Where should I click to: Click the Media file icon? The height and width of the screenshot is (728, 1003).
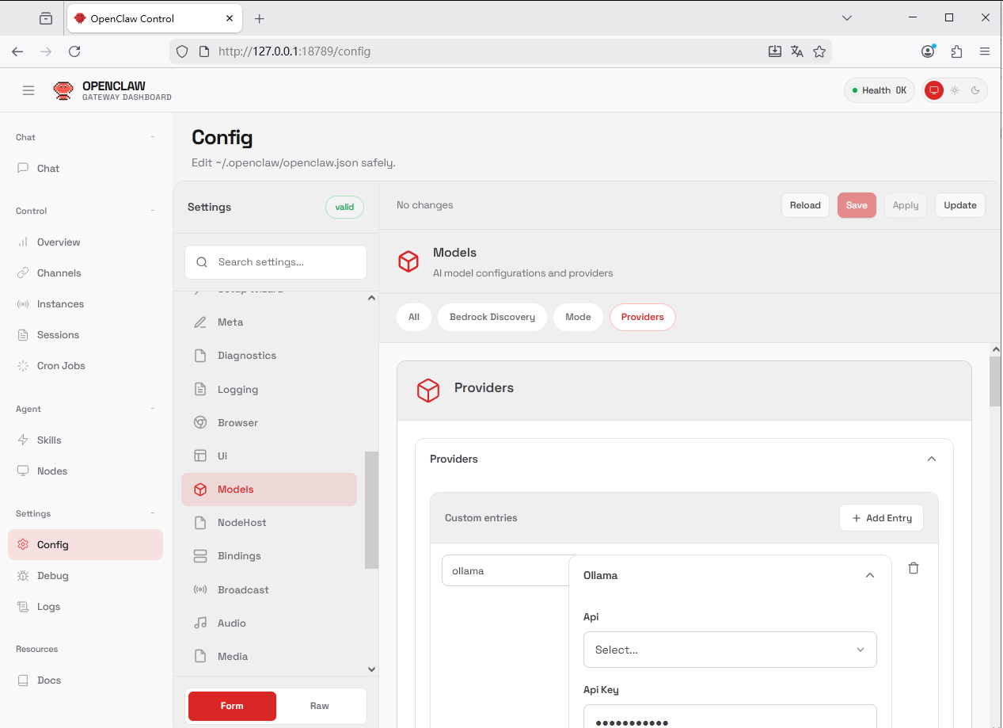200,656
